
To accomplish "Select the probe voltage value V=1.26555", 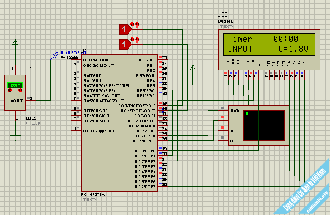I will pyautogui.click(x=69, y=58).
